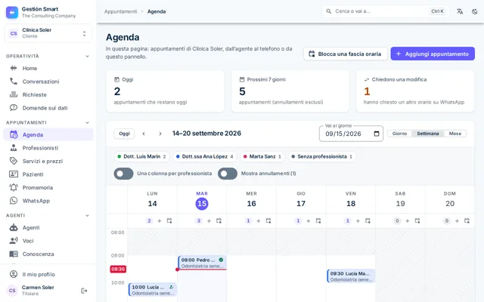Collapse the Operatività sidebar section
Screen dimensions: 484x302
coord(88,56)
